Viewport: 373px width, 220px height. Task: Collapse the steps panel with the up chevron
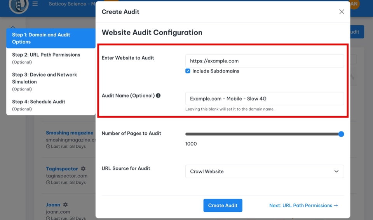[12, 27]
